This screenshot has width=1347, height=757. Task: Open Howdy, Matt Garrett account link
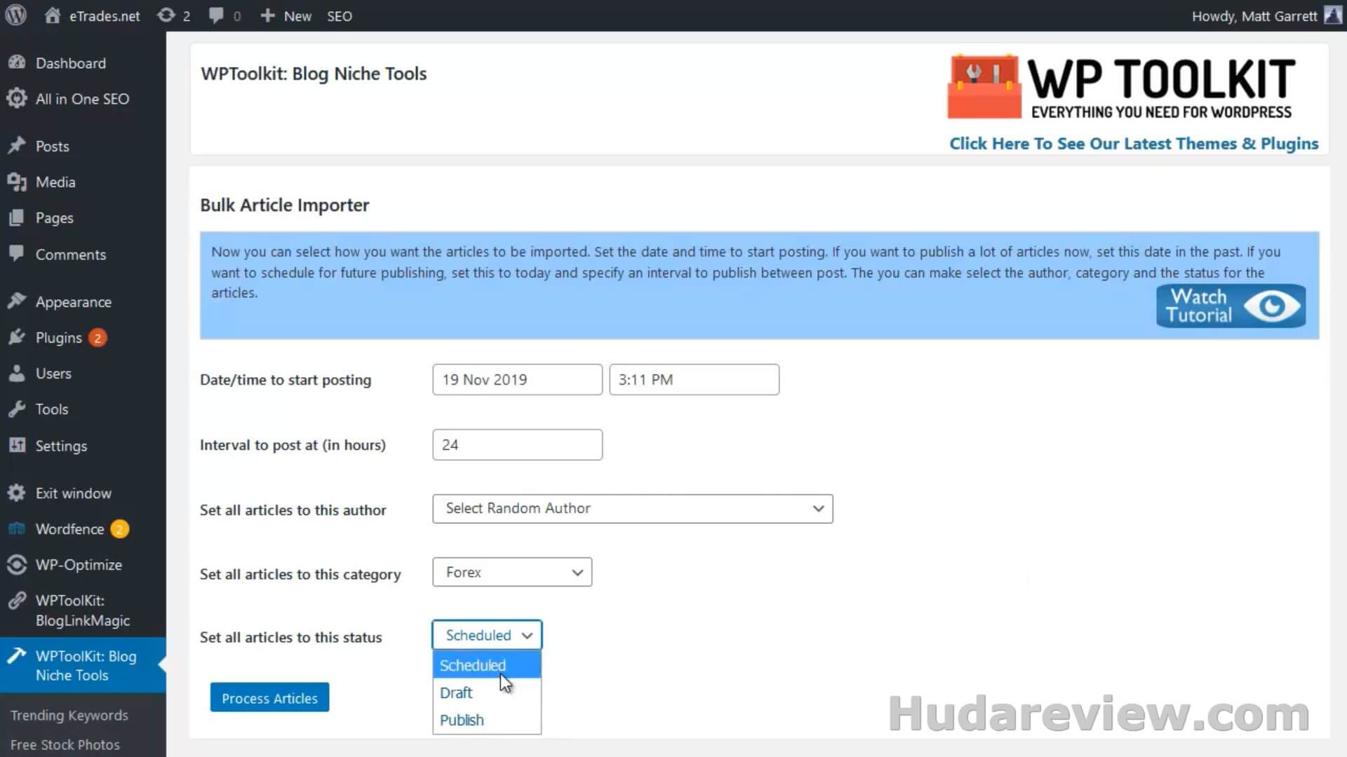tap(1254, 15)
